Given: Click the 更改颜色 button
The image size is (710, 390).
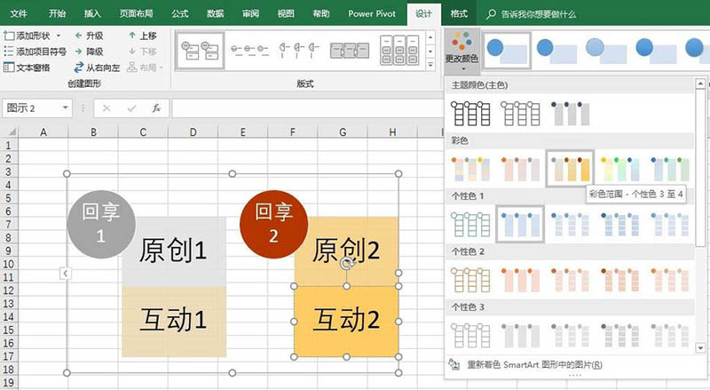Looking at the screenshot, I should [461, 52].
